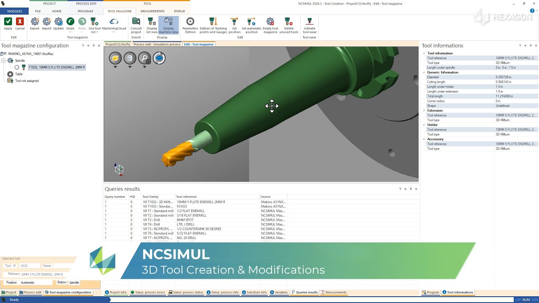Viewport: 539px width, 303px height.
Task: Open Process edit : Simulation process tab
Action: 157,44
